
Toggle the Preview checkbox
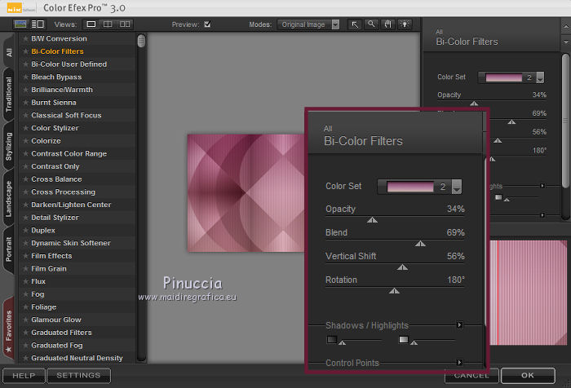[207, 24]
